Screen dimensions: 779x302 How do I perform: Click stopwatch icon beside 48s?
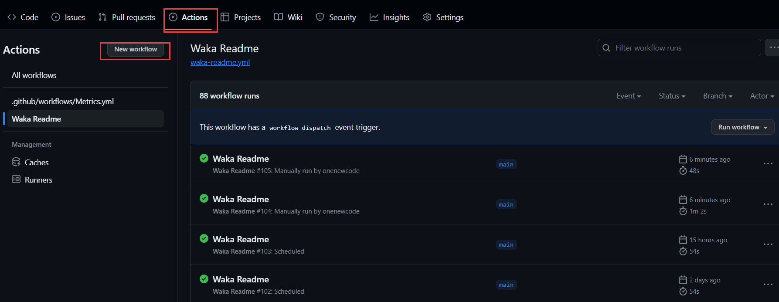[x=683, y=170]
